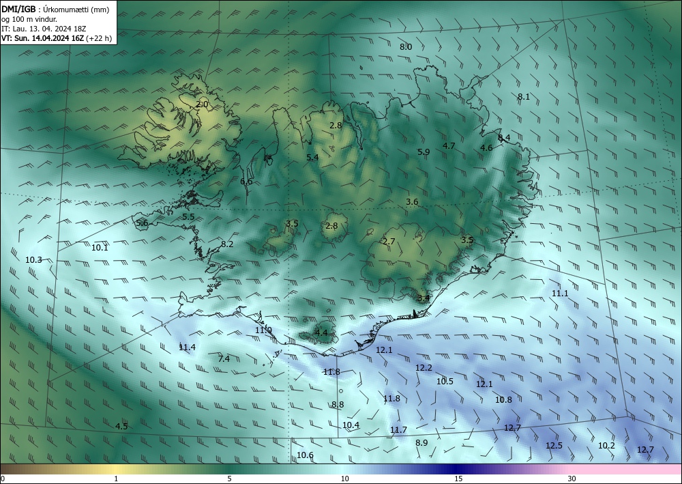Click the 4.7 value on the map

pos(449,145)
